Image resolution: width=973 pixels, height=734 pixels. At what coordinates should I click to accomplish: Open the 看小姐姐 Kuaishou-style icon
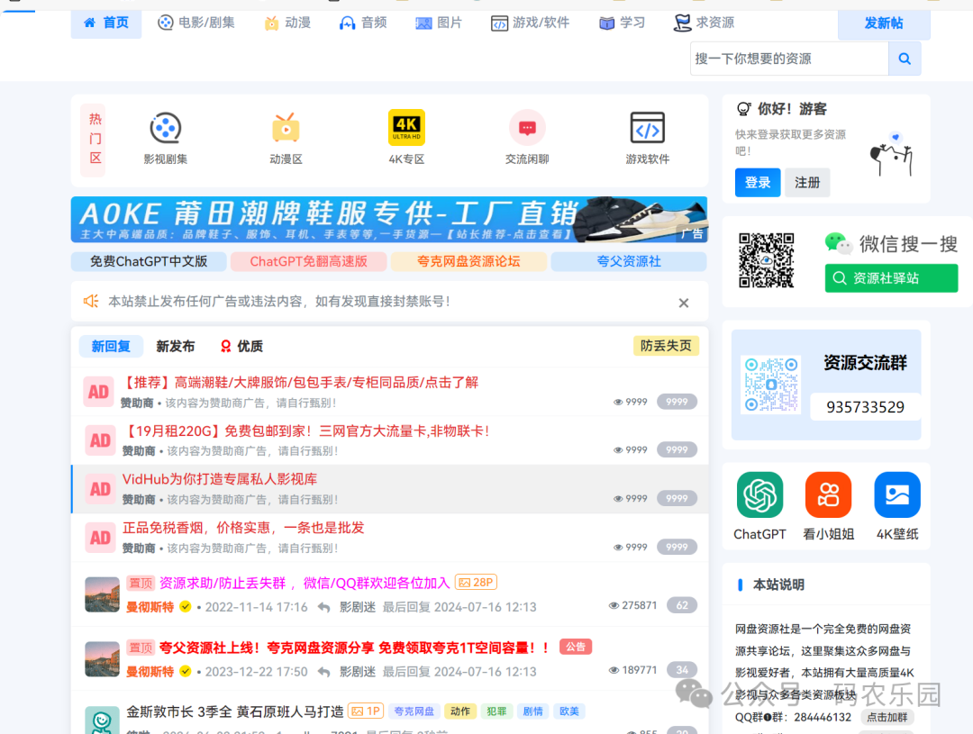pos(827,494)
